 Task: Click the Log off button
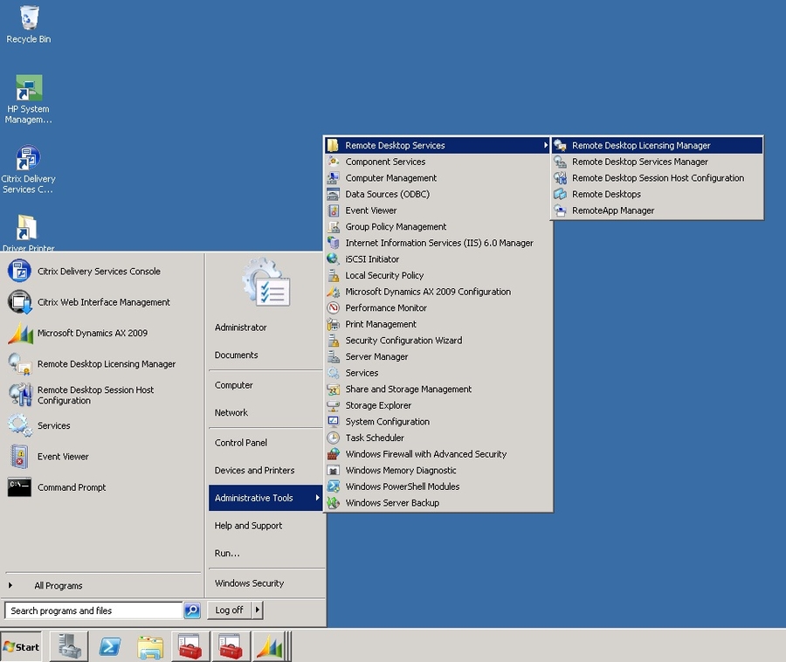pyautogui.click(x=229, y=610)
